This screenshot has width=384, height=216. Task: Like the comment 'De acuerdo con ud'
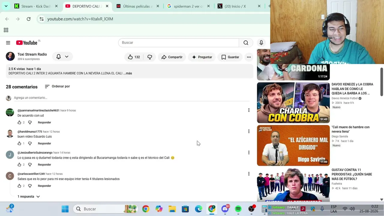(19, 122)
